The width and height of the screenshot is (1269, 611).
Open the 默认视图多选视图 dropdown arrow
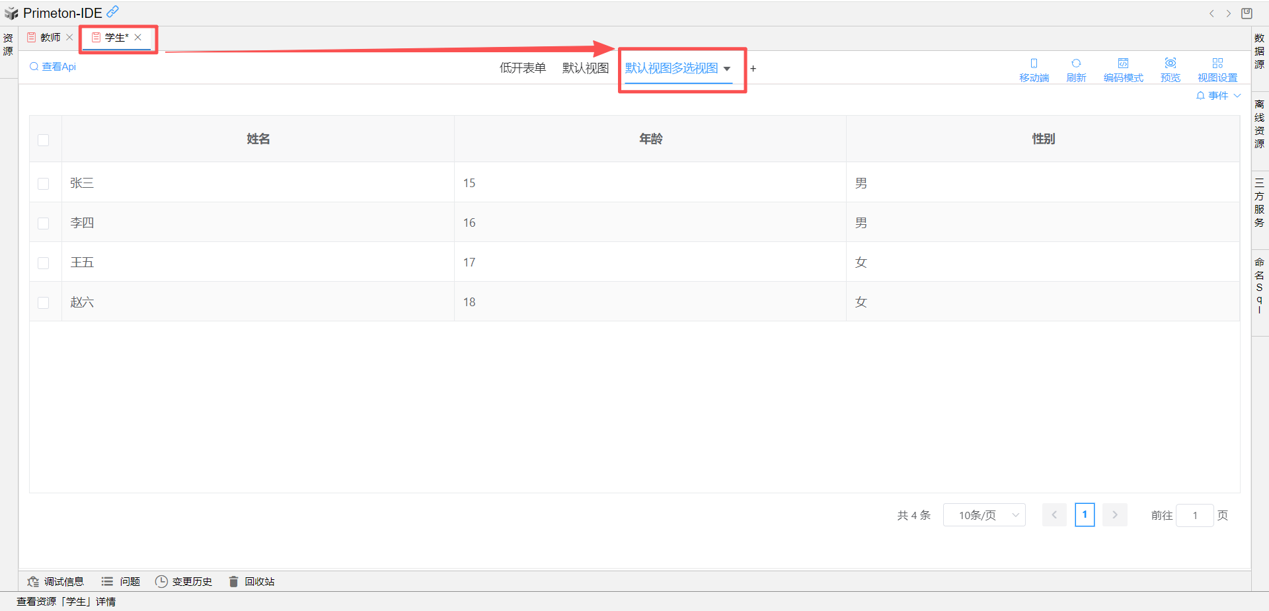(727, 69)
